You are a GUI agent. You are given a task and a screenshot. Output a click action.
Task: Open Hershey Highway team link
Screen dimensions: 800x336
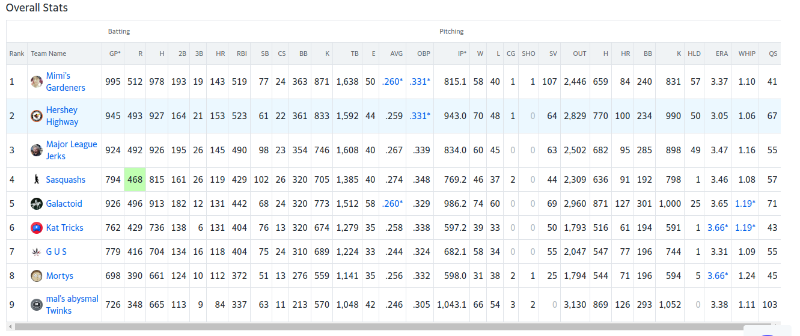[x=62, y=116]
